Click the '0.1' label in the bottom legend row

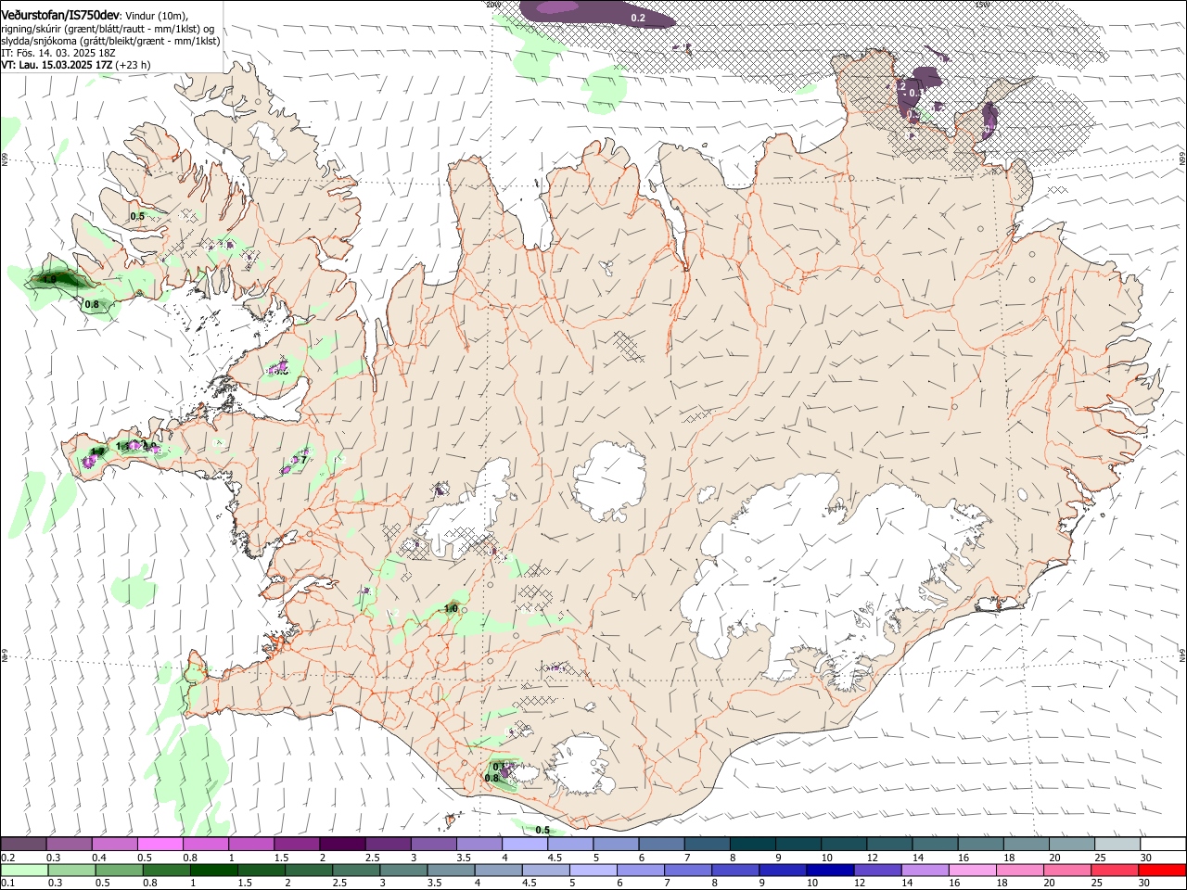(8, 883)
